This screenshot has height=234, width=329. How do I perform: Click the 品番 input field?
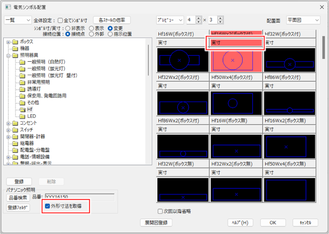79,197
